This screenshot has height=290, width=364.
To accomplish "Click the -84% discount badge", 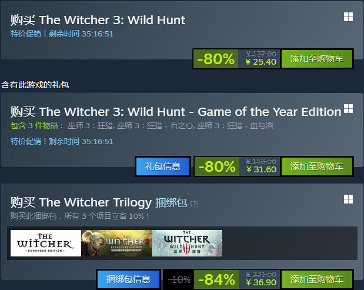I will pyautogui.click(x=216, y=279).
